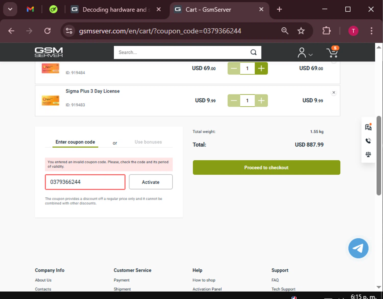This screenshot has width=383, height=299.
Task: Open the zoom magnifier in address bar
Action: click(x=285, y=31)
